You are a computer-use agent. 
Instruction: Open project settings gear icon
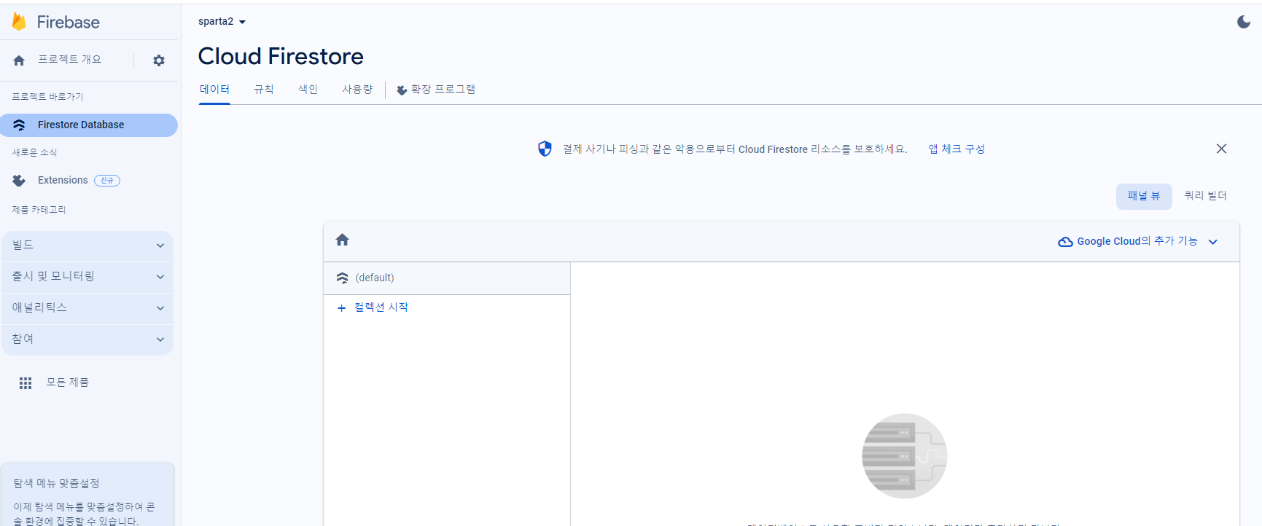pyautogui.click(x=159, y=60)
